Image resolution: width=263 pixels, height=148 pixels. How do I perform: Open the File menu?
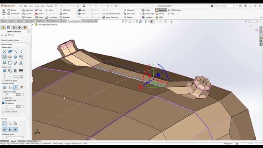[x=21, y=6]
